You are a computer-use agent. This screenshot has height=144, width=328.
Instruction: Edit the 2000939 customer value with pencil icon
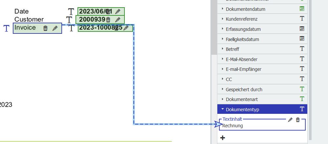[118, 20]
